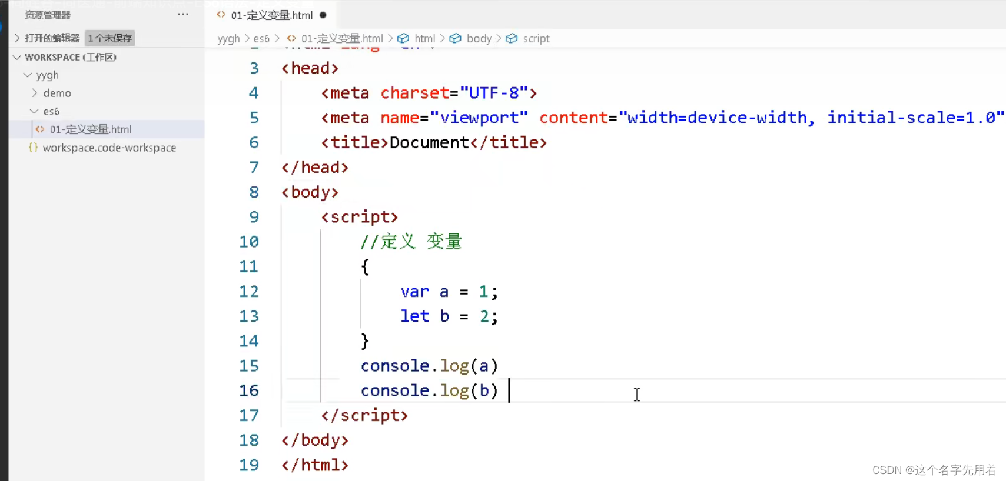Screen dimensions: 1006x481
Task: Click the 'console.log(b)' statement
Action: (430, 390)
